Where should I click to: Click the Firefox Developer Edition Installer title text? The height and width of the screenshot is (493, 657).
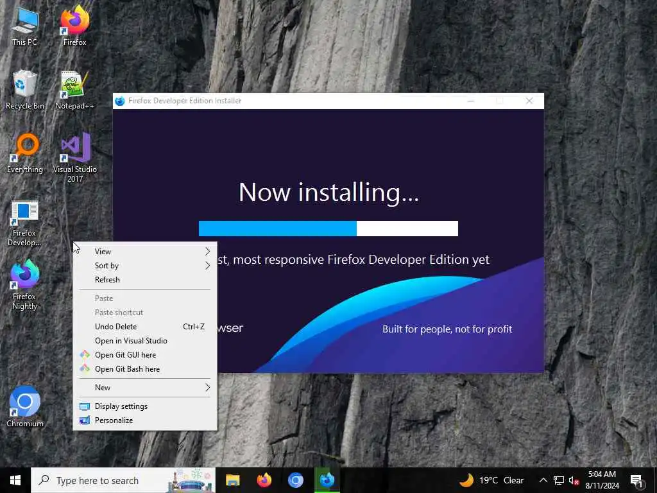(185, 101)
